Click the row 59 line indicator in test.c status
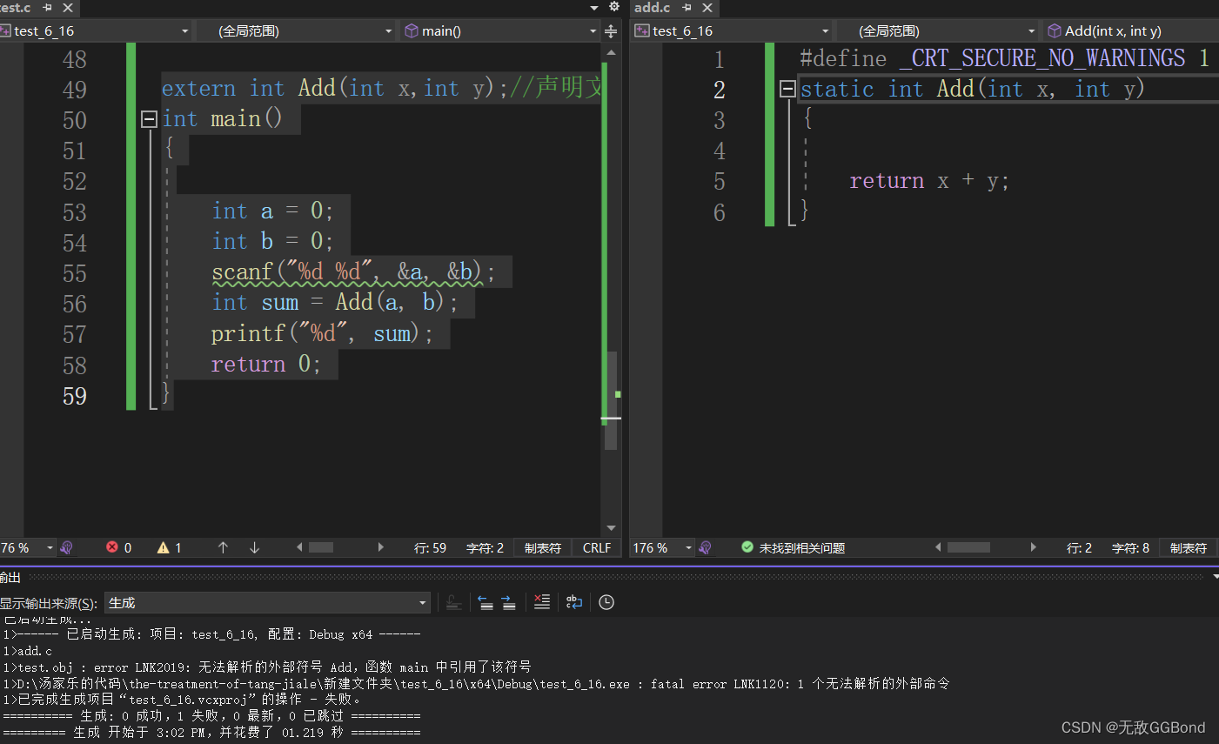Screen dimensions: 1219x744 430,547
